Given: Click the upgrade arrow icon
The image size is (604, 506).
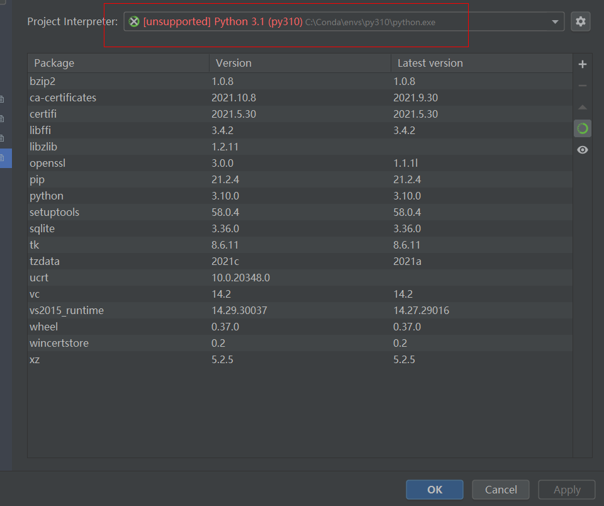Looking at the screenshot, I should tap(583, 107).
